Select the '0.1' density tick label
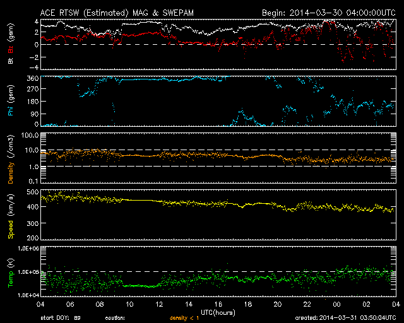 click(x=33, y=181)
